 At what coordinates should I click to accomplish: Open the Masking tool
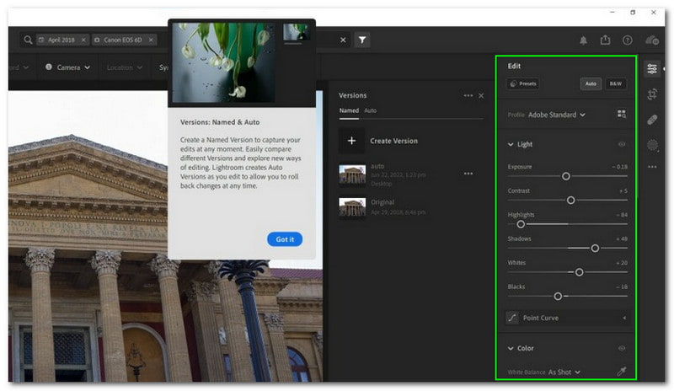[652, 145]
